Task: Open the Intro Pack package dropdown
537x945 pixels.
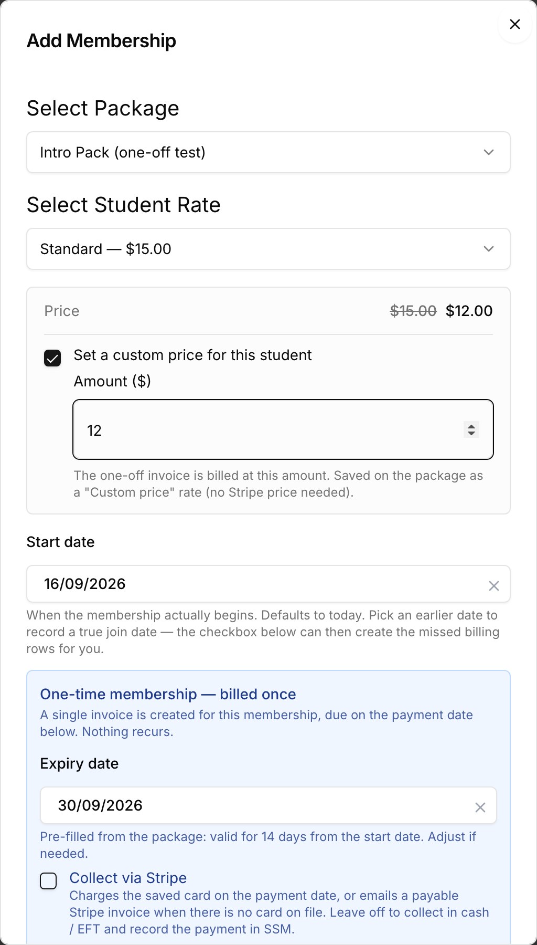Action: click(268, 152)
